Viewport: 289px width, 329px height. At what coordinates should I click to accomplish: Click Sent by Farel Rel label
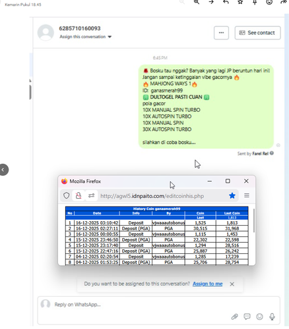253,153
